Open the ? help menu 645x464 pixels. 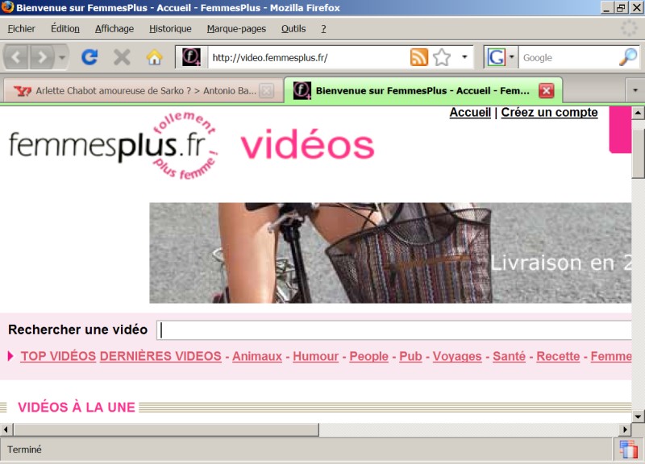(x=323, y=29)
